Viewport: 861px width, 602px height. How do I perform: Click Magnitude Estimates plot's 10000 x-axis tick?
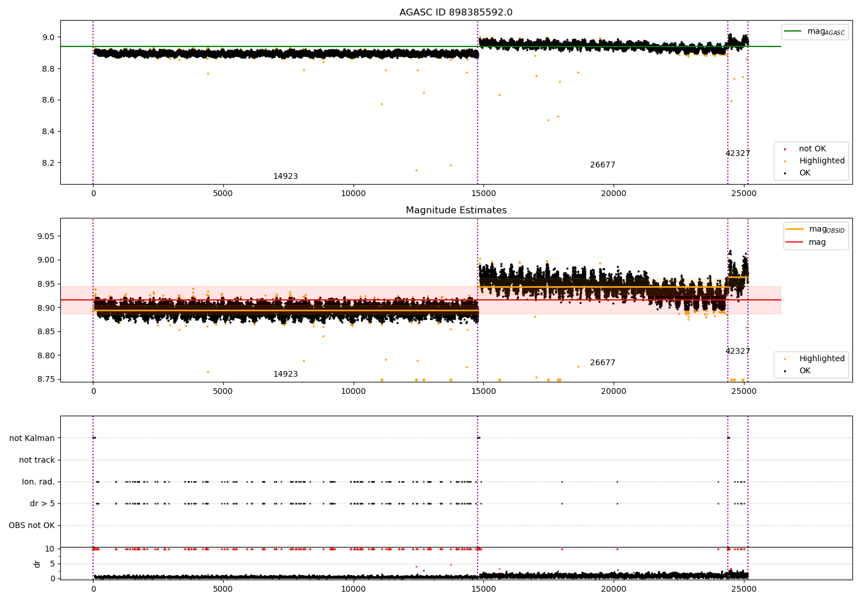tap(353, 392)
